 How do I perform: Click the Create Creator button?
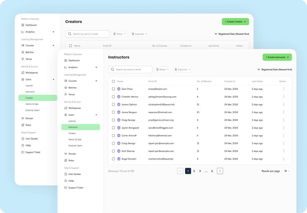(x=235, y=22)
